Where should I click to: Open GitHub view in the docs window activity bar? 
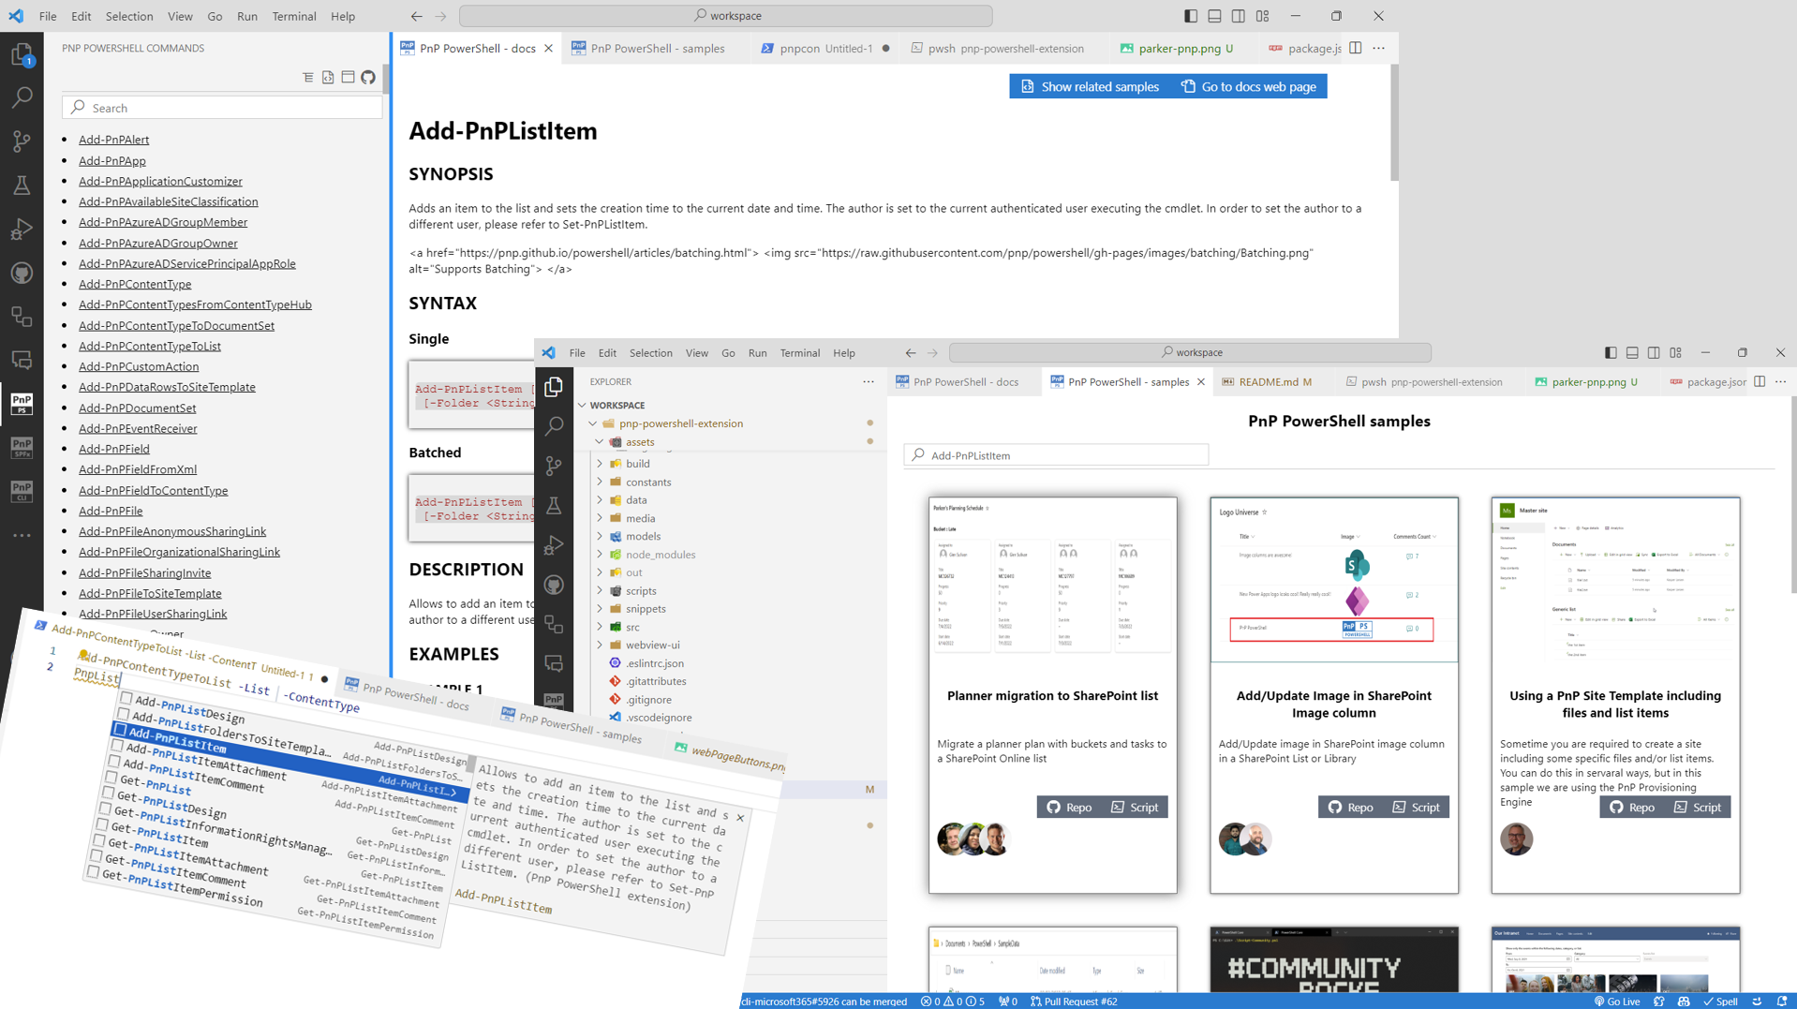pos(22,273)
